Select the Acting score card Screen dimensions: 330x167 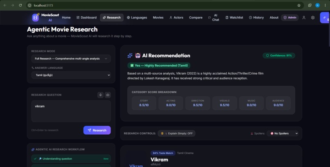(171, 103)
